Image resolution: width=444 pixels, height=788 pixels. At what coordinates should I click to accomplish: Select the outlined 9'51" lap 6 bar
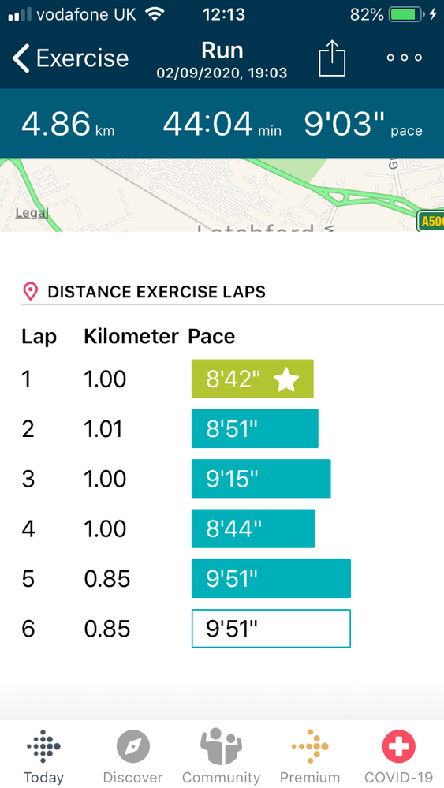271,628
